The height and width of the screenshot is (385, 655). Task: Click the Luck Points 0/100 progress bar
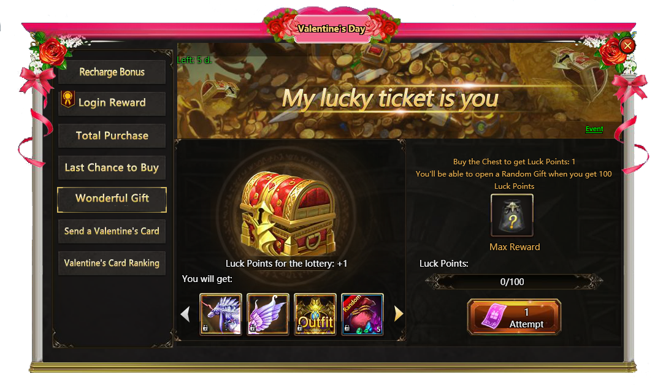(x=513, y=282)
